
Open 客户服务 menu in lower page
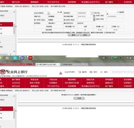109,86
